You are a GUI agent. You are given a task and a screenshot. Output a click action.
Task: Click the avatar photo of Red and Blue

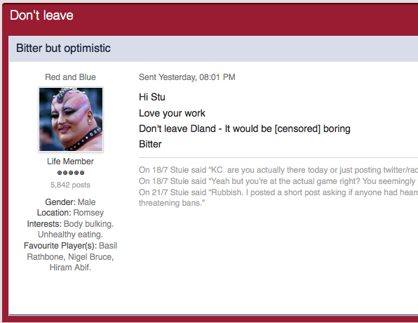pyautogui.click(x=71, y=119)
